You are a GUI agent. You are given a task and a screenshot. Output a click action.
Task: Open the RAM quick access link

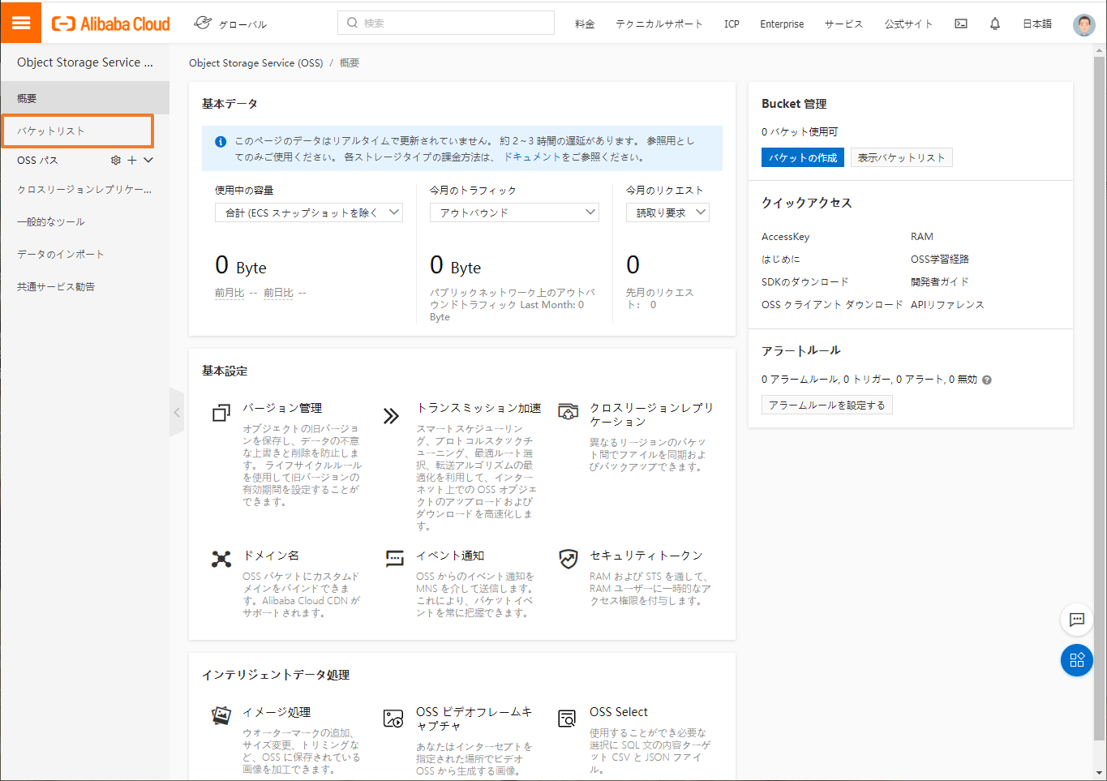[x=922, y=237]
